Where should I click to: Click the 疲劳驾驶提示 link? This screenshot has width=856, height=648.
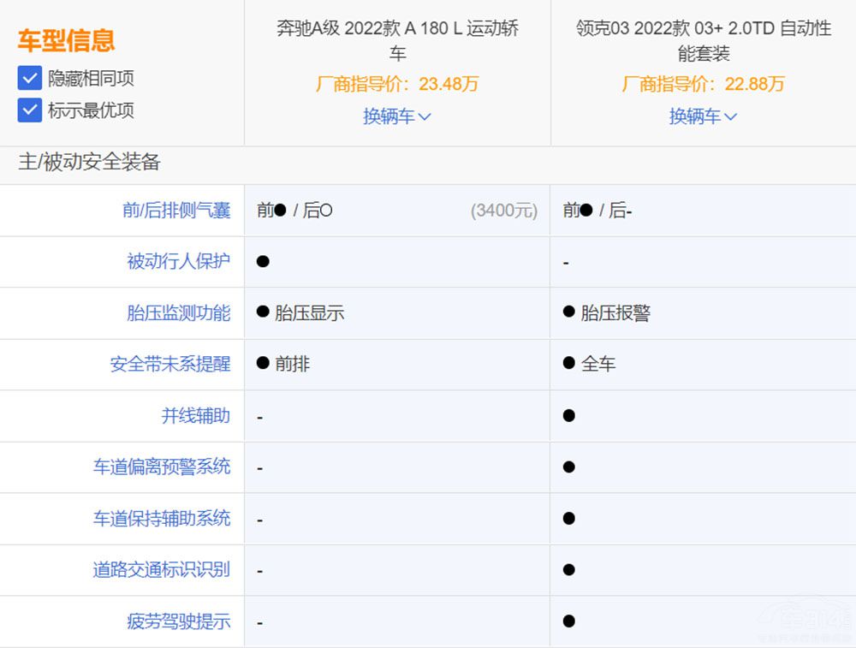(179, 621)
